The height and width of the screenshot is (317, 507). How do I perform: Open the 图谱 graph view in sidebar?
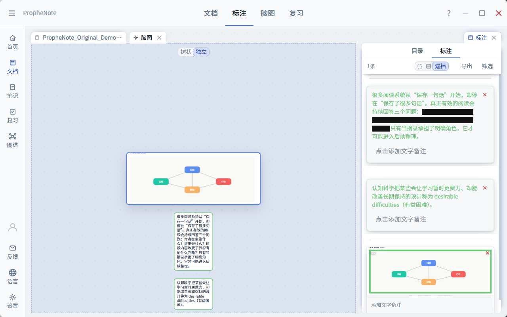(x=13, y=141)
